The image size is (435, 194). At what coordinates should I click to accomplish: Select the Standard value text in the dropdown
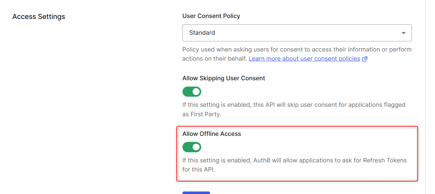point(202,33)
